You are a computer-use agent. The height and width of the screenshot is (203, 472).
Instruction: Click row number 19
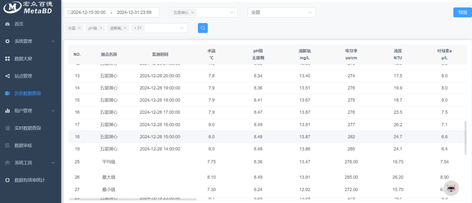pyautogui.click(x=77, y=149)
